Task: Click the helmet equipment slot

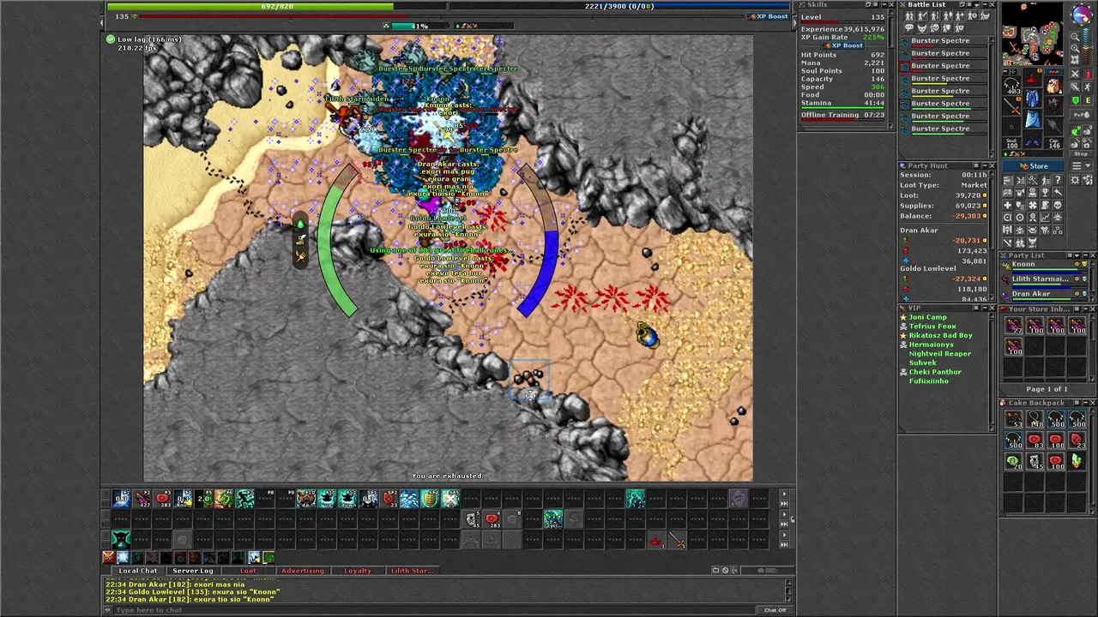Action: coord(1033,77)
